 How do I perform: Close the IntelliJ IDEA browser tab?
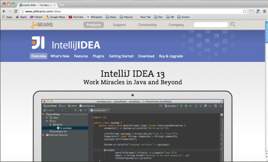click(54, 5)
